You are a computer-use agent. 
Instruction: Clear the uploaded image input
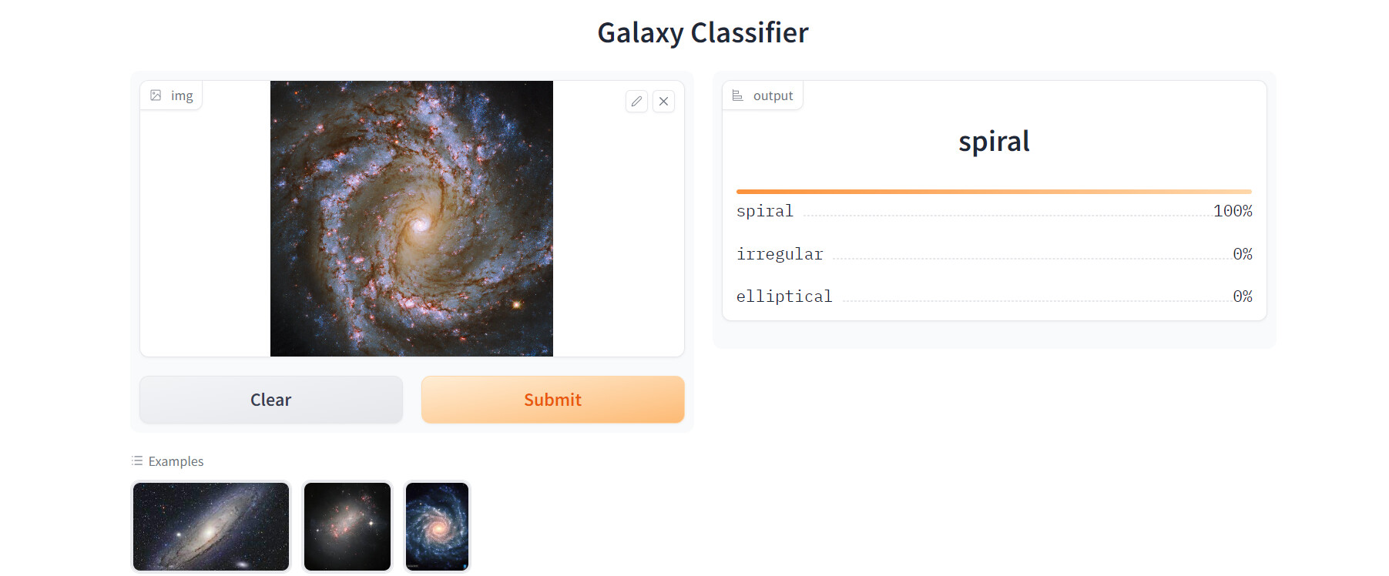271,400
